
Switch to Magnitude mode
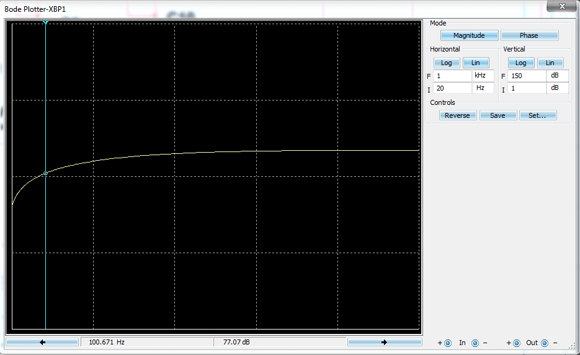pyautogui.click(x=468, y=35)
